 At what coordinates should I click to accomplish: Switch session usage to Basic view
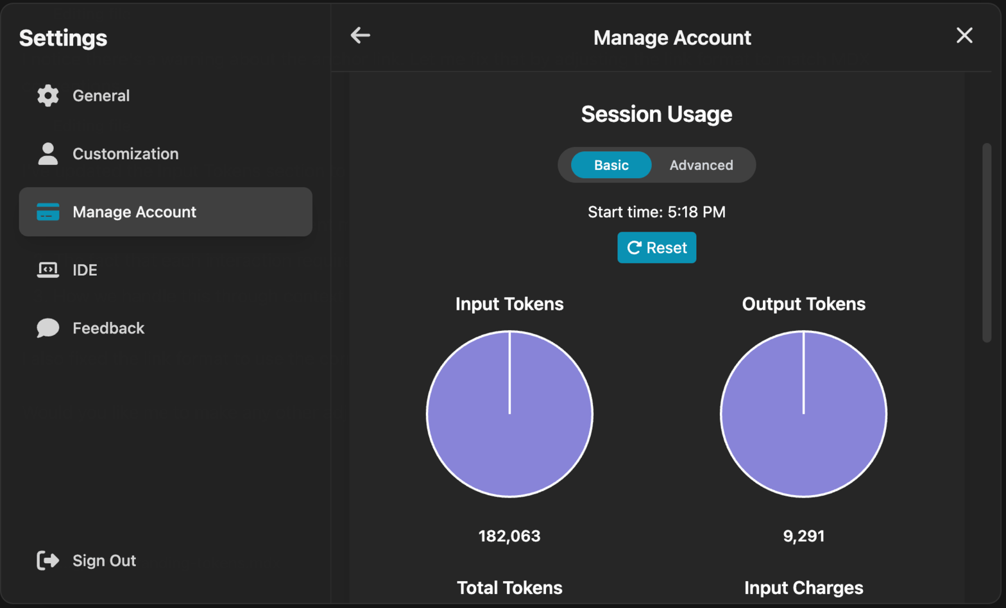(611, 165)
